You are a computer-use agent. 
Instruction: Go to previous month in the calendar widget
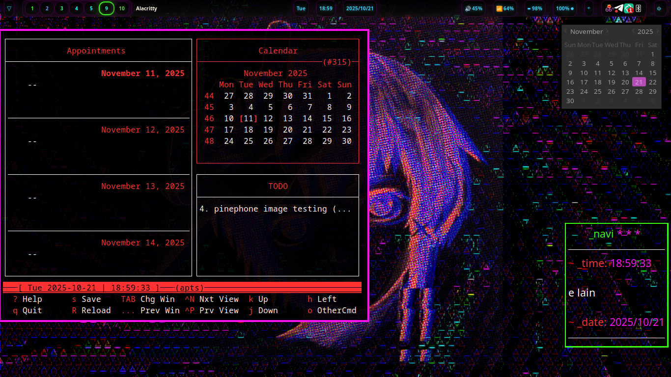click(566, 31)
